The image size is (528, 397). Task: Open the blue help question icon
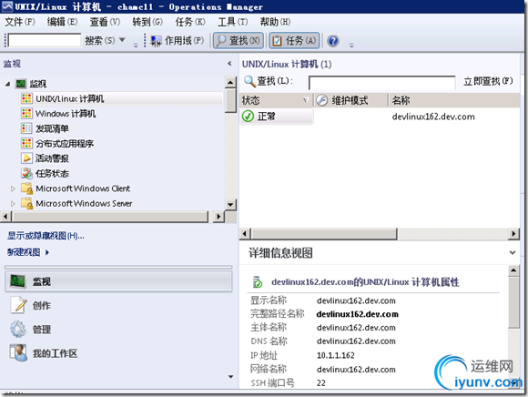pos(333,41)
